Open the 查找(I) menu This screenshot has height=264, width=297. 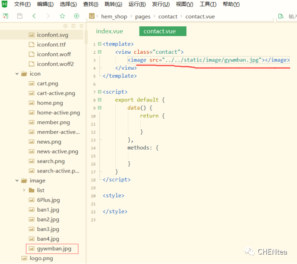[91, 4]
